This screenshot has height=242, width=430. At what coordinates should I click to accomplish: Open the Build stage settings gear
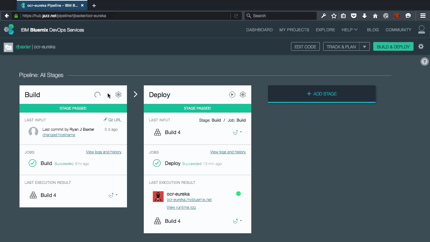118,94
